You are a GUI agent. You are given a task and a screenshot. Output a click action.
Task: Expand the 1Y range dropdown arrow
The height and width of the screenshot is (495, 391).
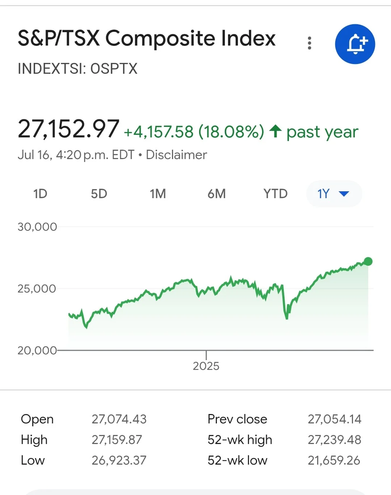344,194
